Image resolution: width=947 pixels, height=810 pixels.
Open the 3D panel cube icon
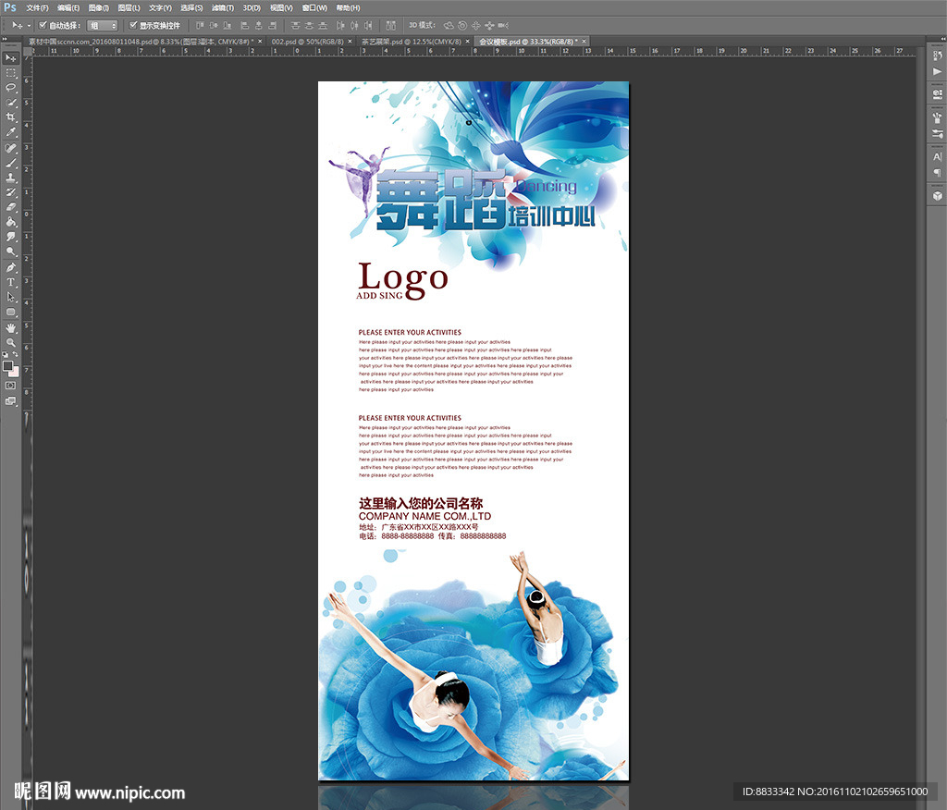[x=938, y=196]
